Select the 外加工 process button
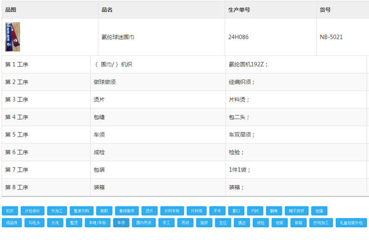 point(57,211)
